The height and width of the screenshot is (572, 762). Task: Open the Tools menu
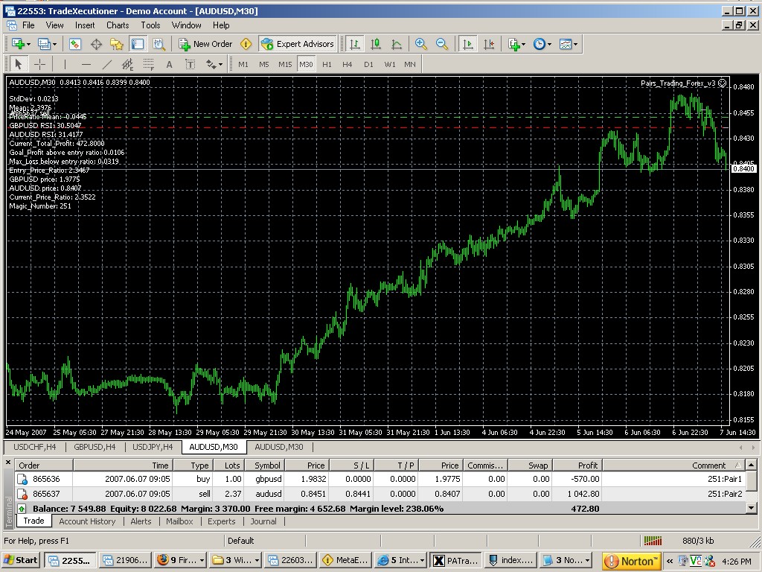[150, 25]
